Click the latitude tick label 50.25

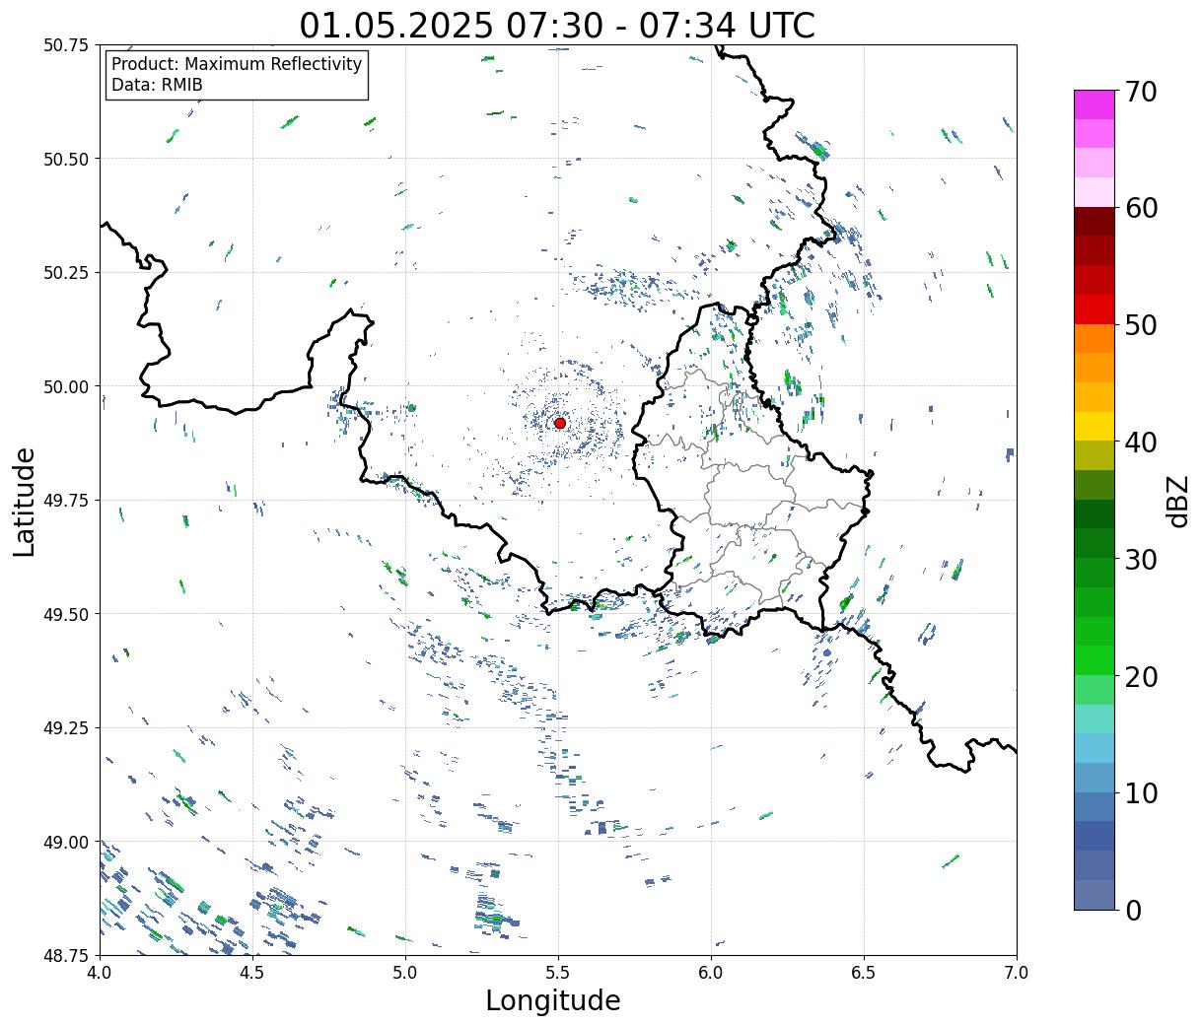click(x=66, y=273)
